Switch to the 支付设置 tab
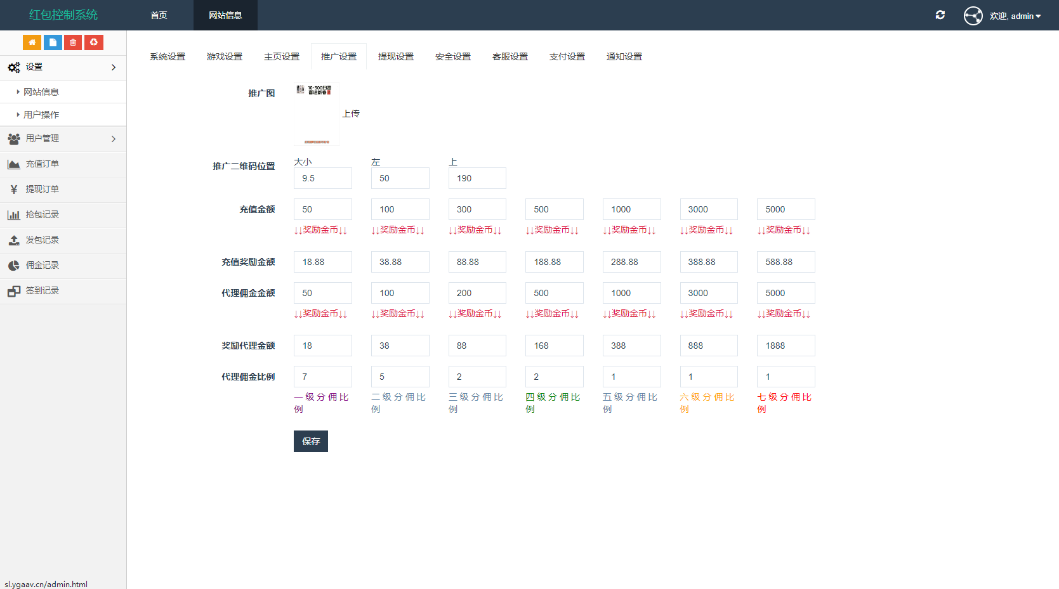Image resolution: width=1059 pixels, height=589 pixels. point(567,56)
